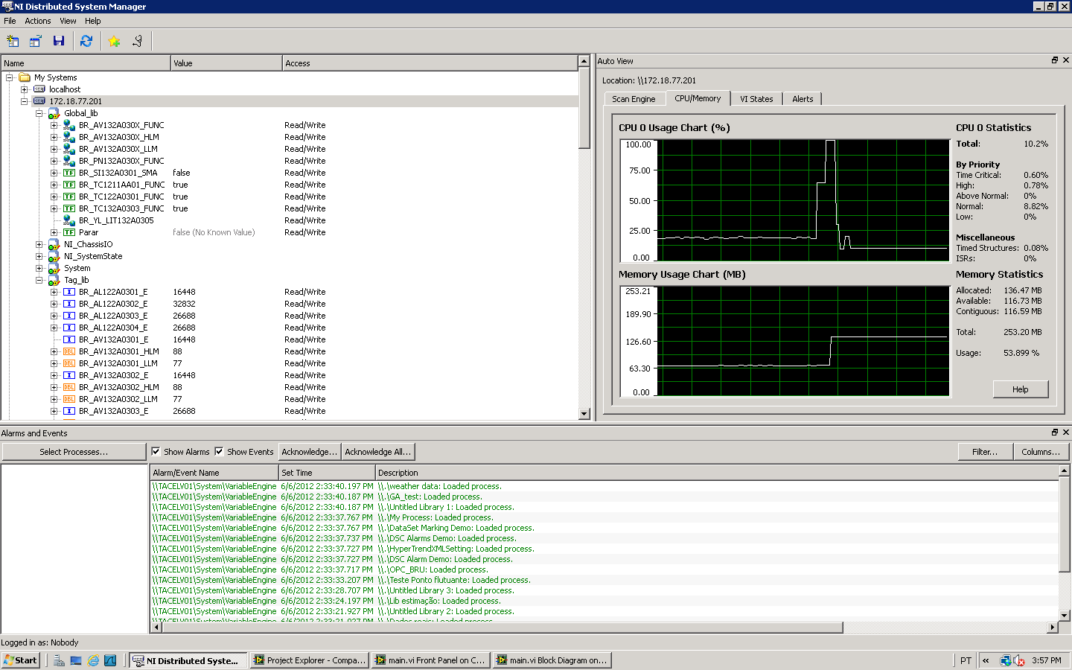Toggle the Show Alarms checkbox

point(156,451)
